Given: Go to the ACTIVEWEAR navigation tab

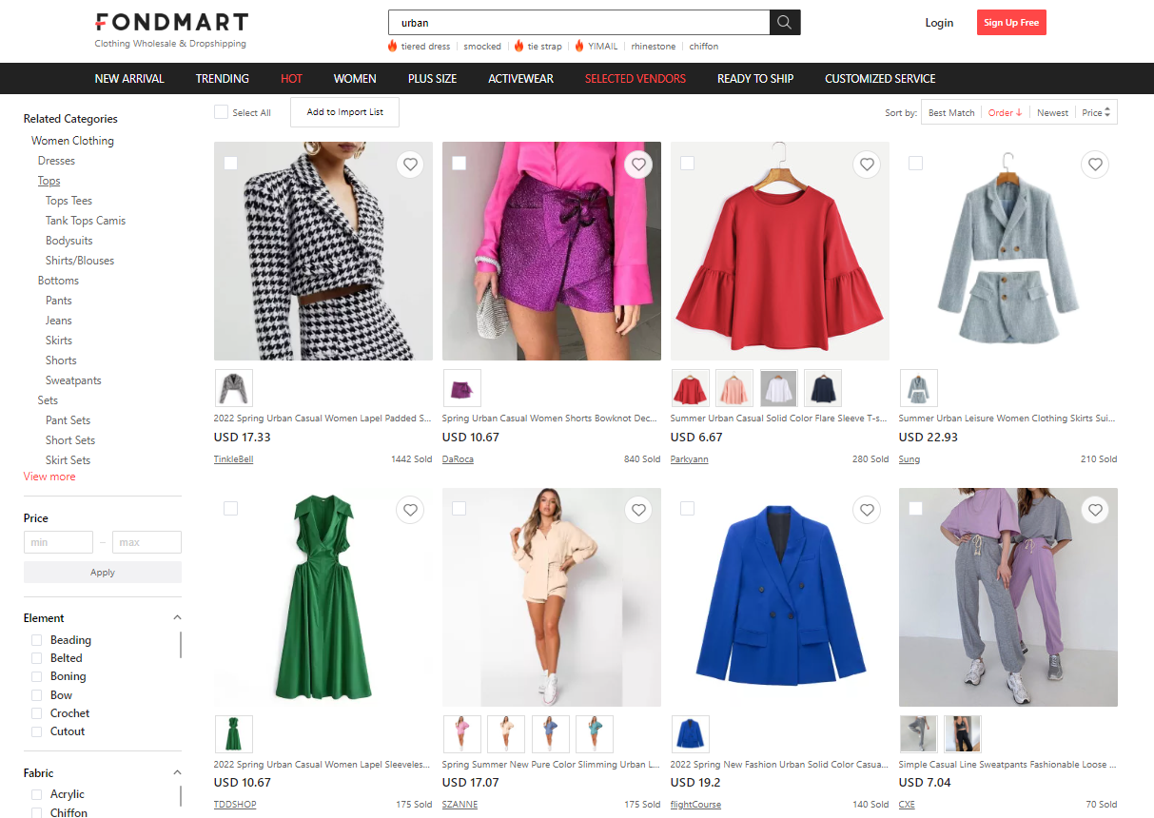Looking at the screenshot, I should pyautogui.click(x=520, y=79).
